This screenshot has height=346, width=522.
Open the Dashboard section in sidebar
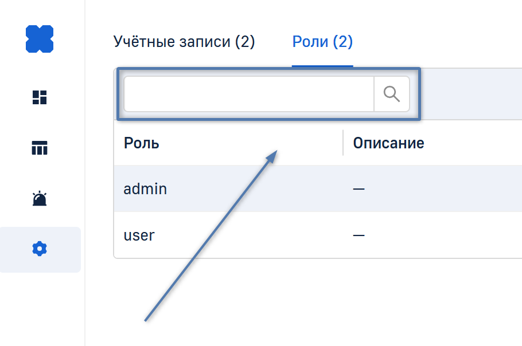pos(40,97)
